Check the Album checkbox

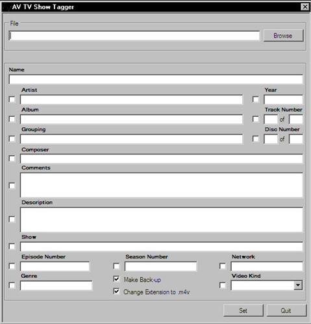[12, 119]
